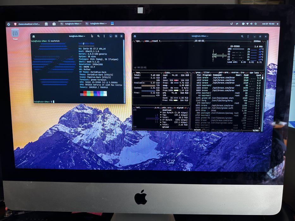Toggle the btop 'proc' box label
The image size is (295, 221).
click(x=198, y=72)
